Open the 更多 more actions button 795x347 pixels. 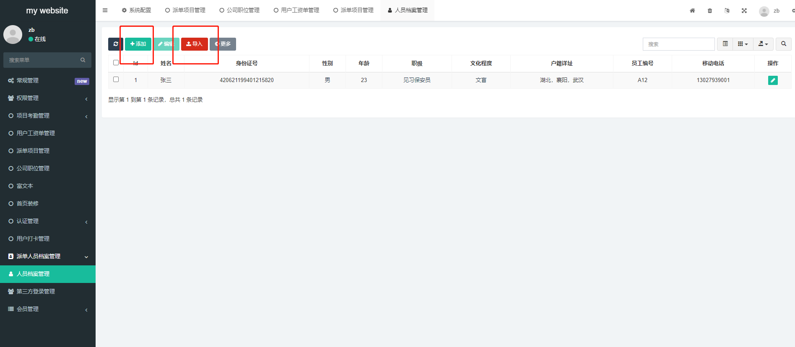click(x=223, y=44)
